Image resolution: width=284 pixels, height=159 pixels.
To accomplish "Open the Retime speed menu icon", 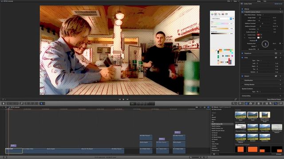I will pos(241,103).
